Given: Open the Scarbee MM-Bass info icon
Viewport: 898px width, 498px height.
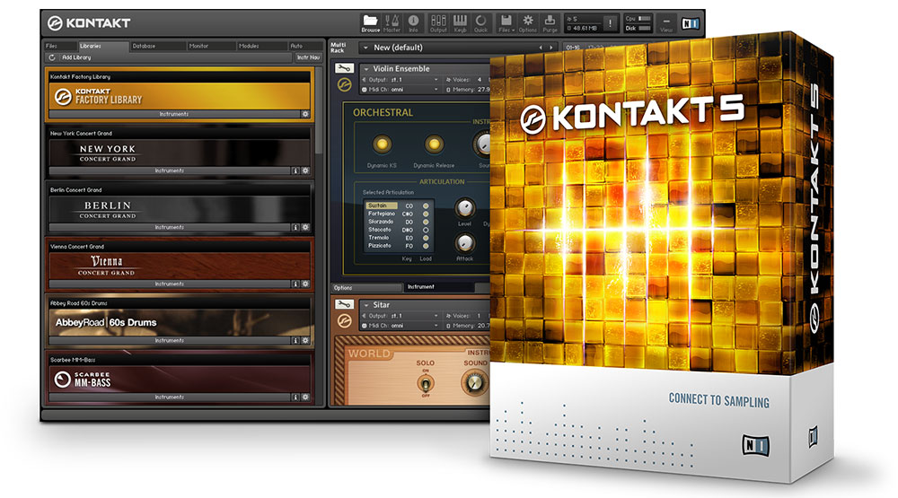Looking at the screenshot, I should (x=295, y=397).
